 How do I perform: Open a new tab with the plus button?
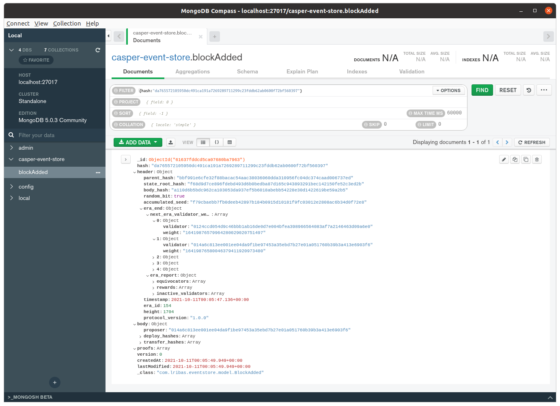(x=215, y=37)
